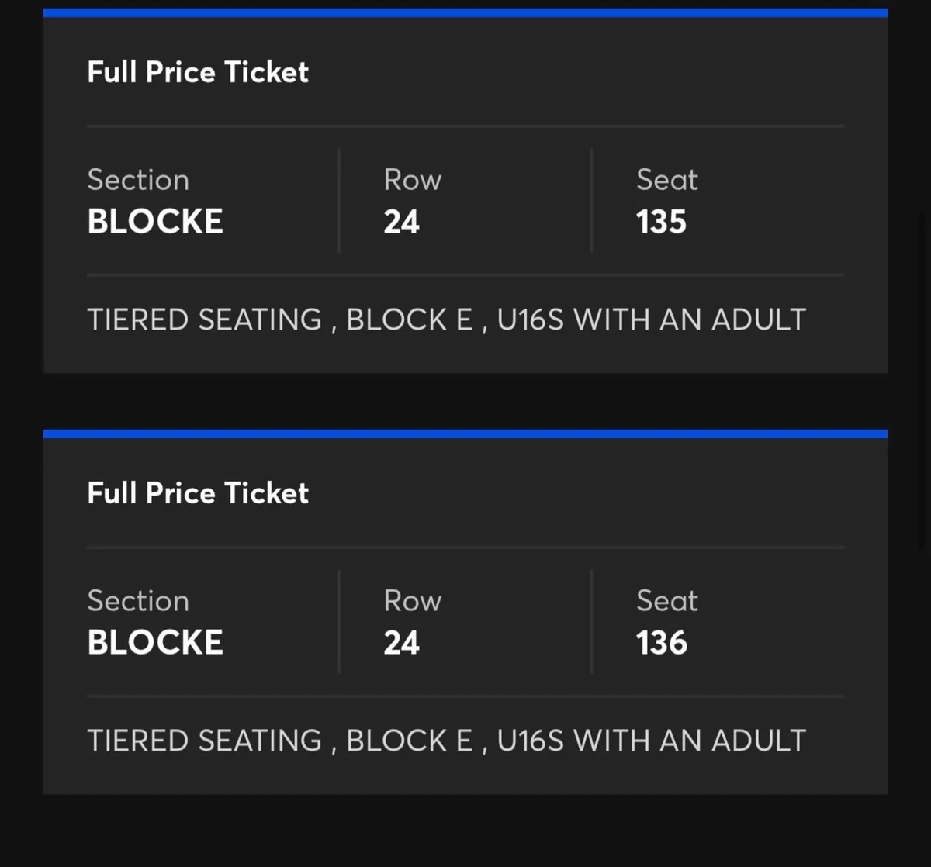
Task: Click the Full Price Ticket heading on the upper card
Action: [x=198, y=72]
